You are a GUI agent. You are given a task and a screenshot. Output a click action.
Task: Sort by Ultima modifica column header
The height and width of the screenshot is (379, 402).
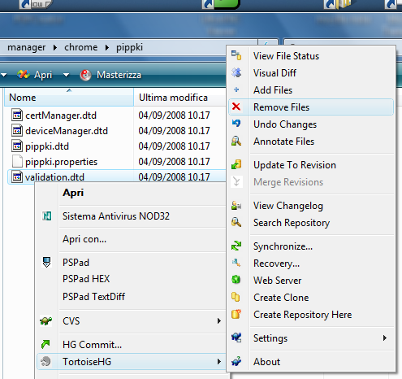pos(179,97)
